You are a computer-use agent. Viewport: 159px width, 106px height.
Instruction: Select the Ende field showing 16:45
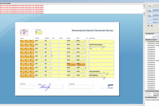(x=81, y=57)
